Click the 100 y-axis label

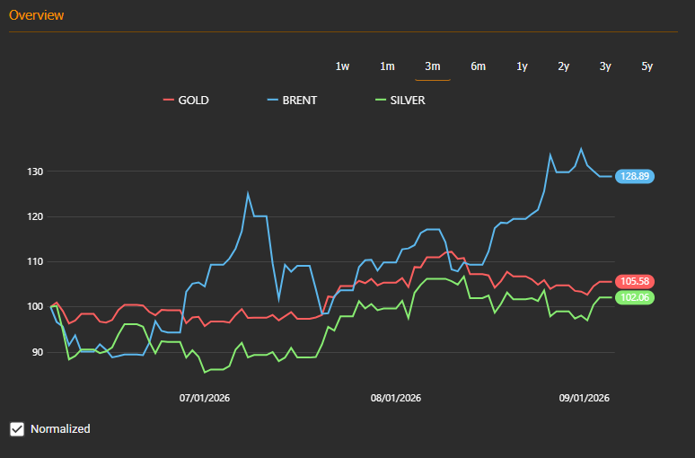(x=35, y=307)
